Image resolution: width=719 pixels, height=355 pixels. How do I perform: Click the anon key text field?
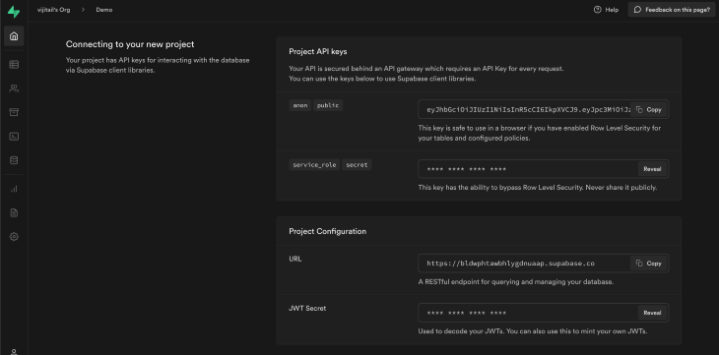[544, 110]
